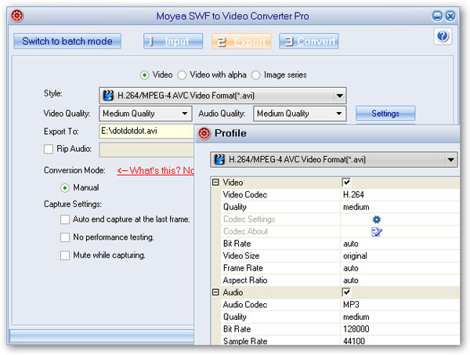
Task: Uncheck the Video section checkbox in Profile
Action: [x=346, y=183]
